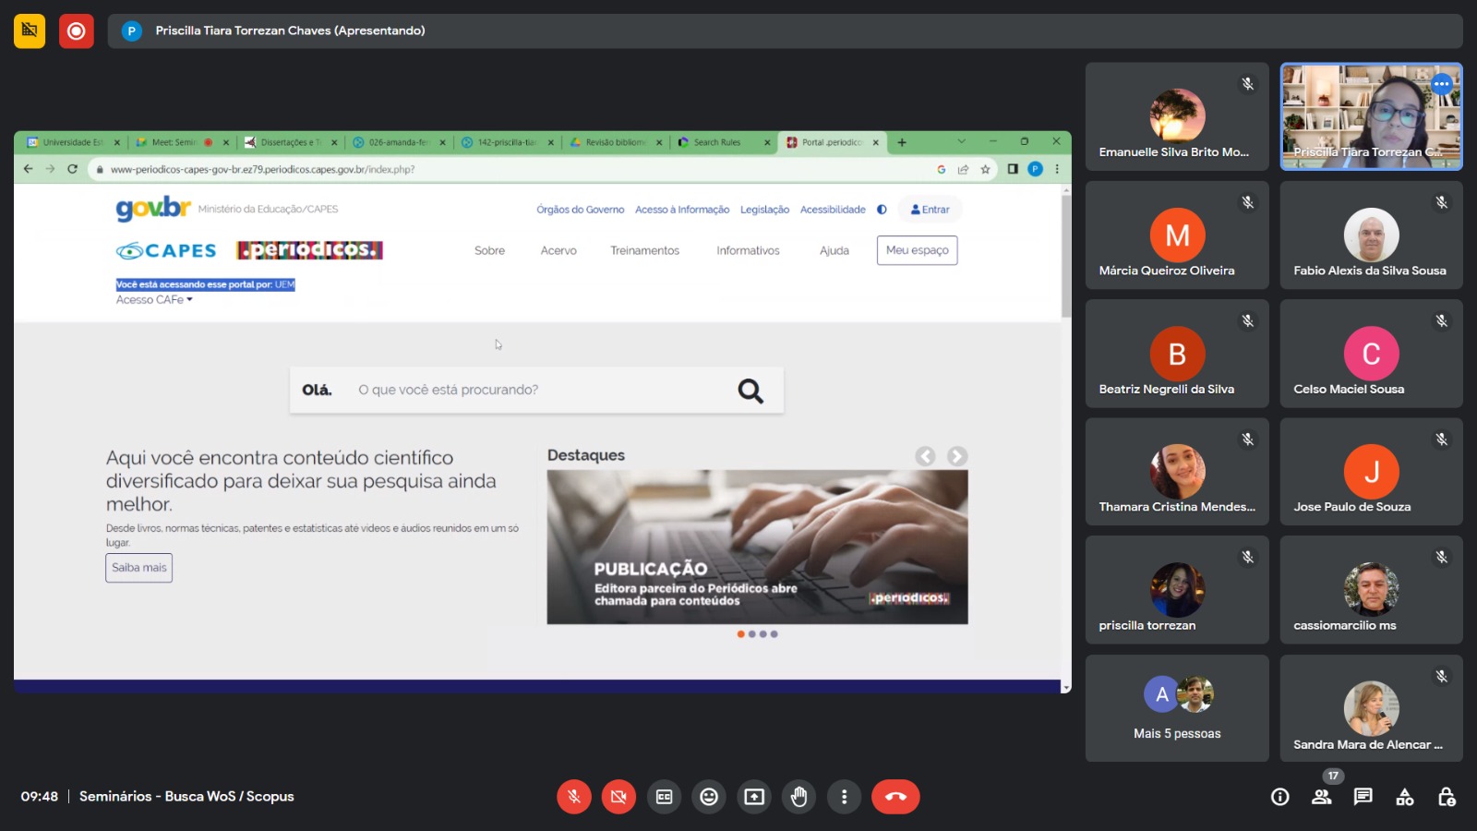The width and height of the screenshot is (1477, 831).
Task: Open meeting details info icon
Action: [x=1280, y=797]
